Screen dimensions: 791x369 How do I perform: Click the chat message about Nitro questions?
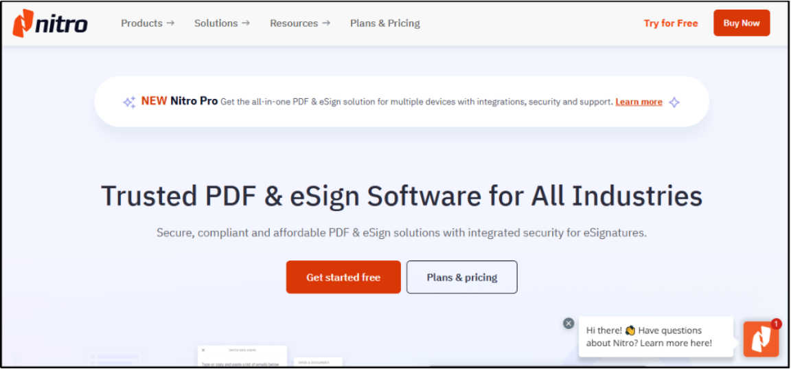pos(656,337)
